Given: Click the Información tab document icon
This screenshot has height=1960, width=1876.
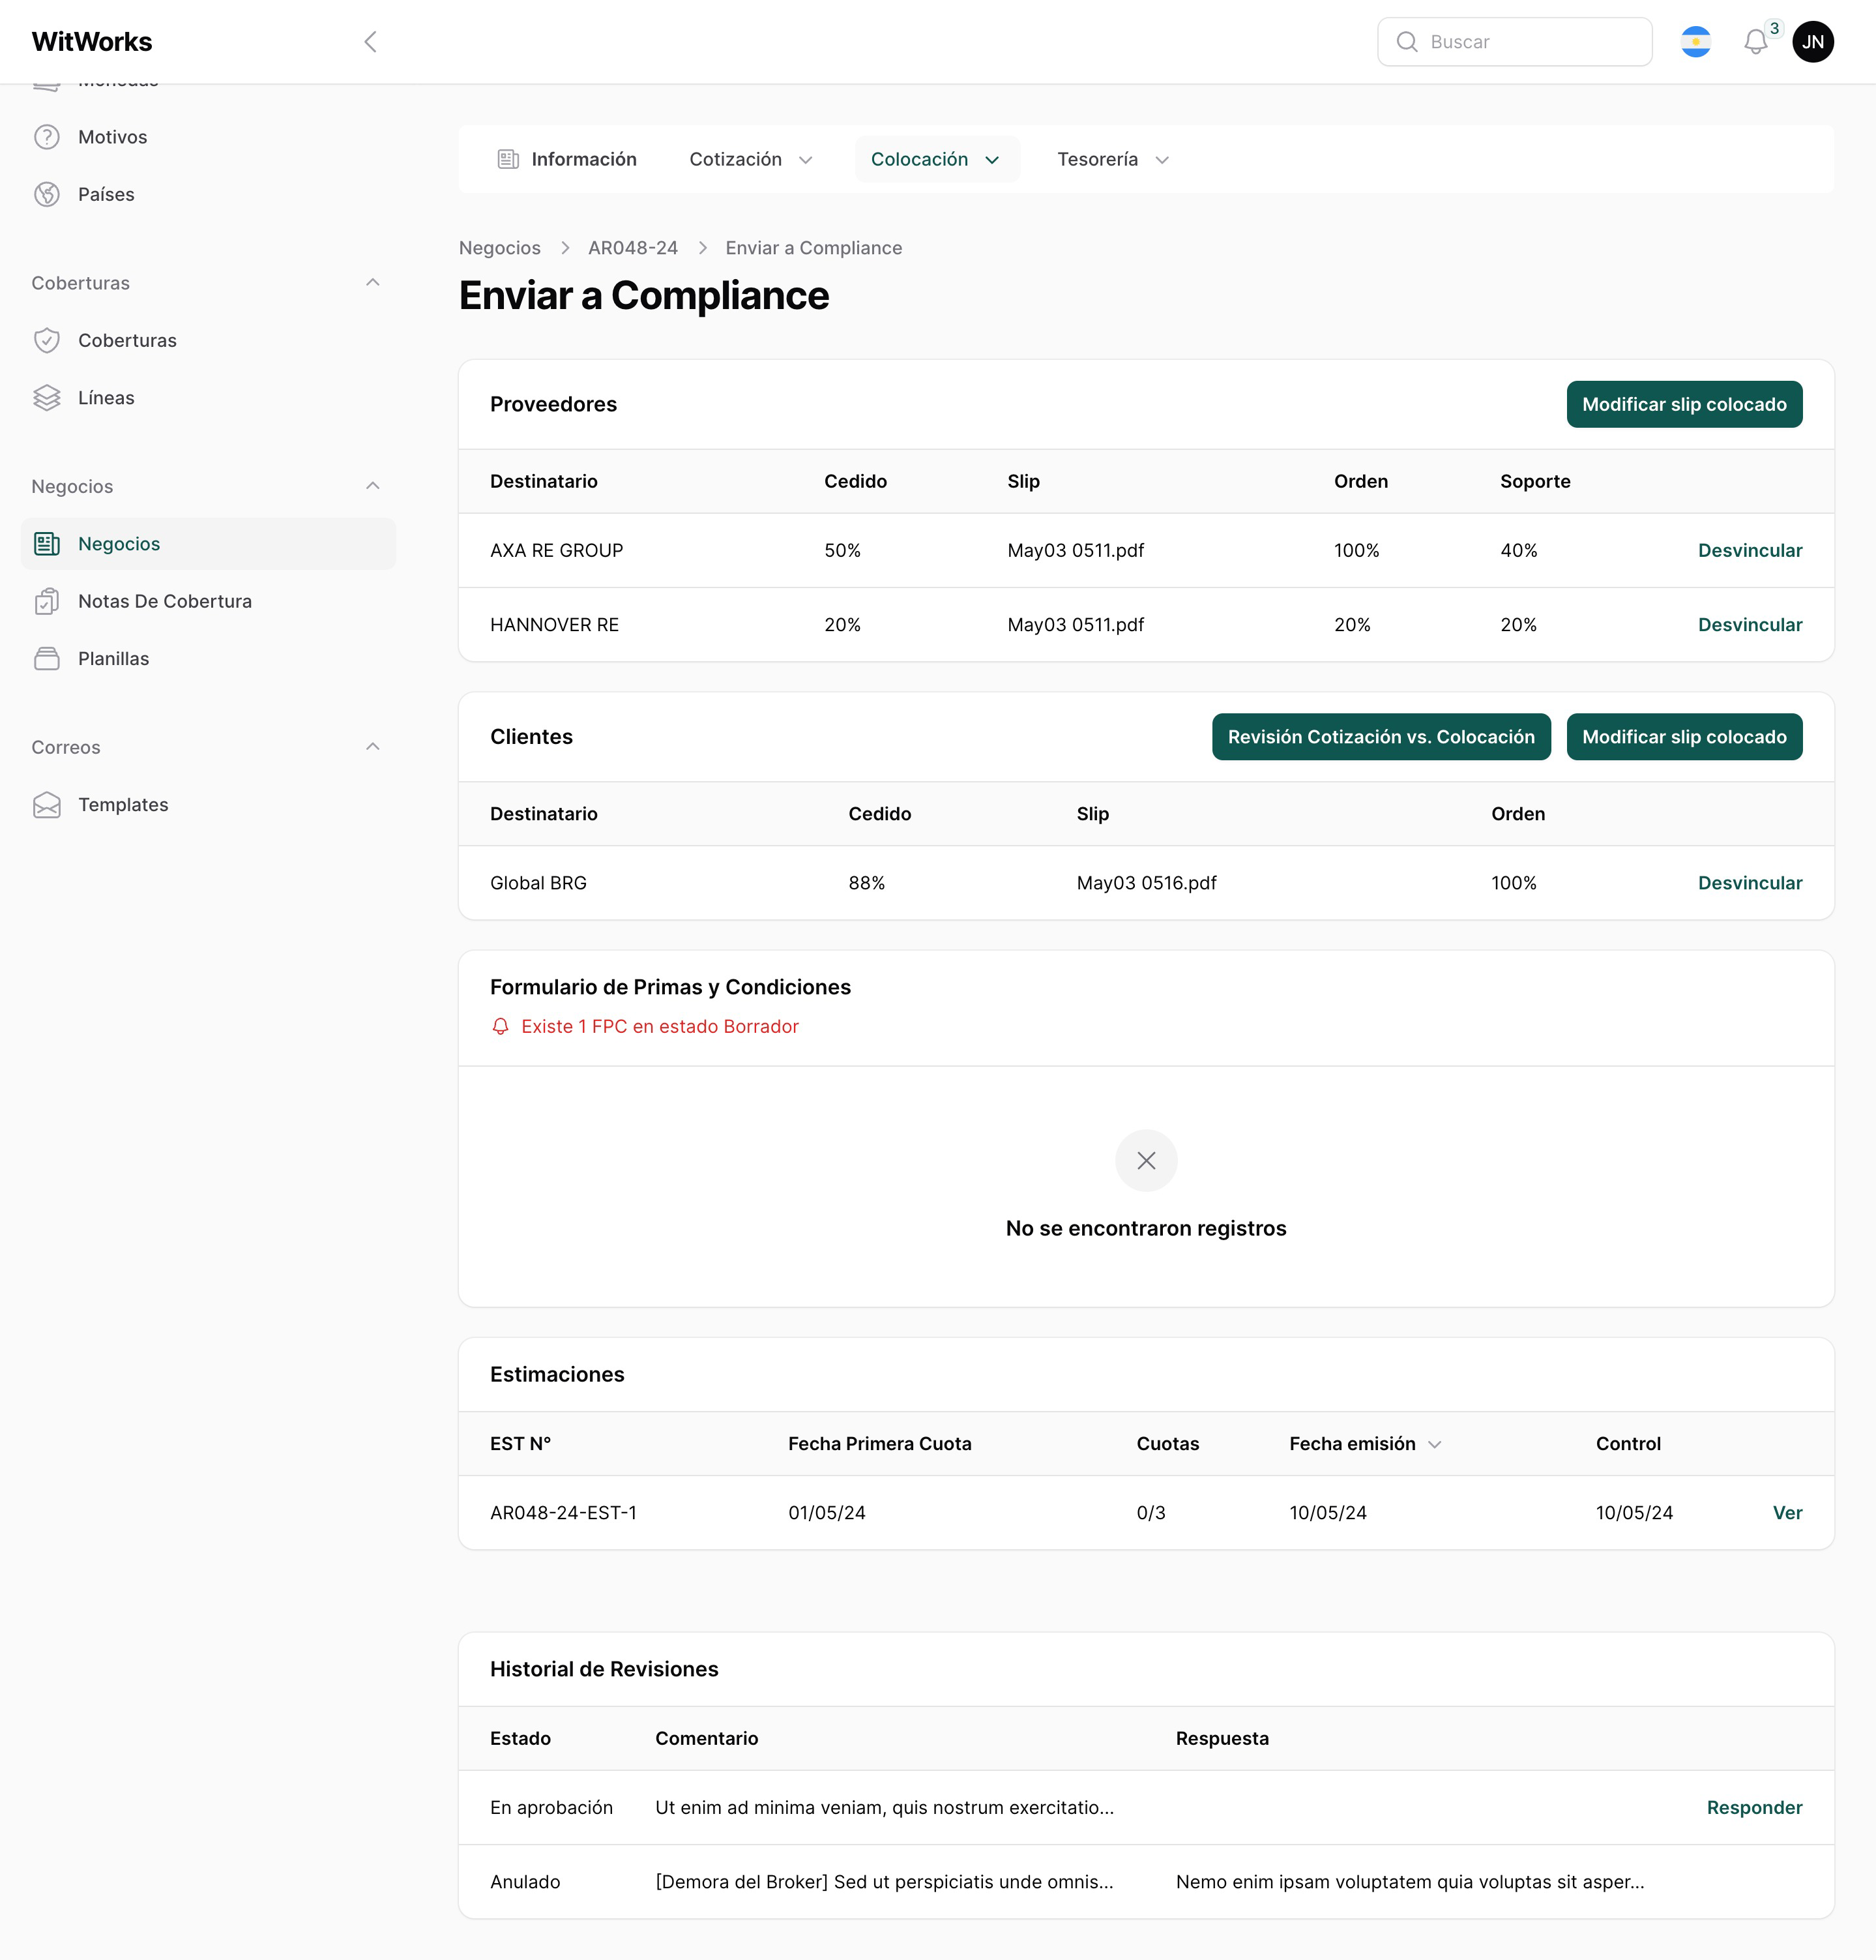Looking at the screenshot, I should 508,159.
